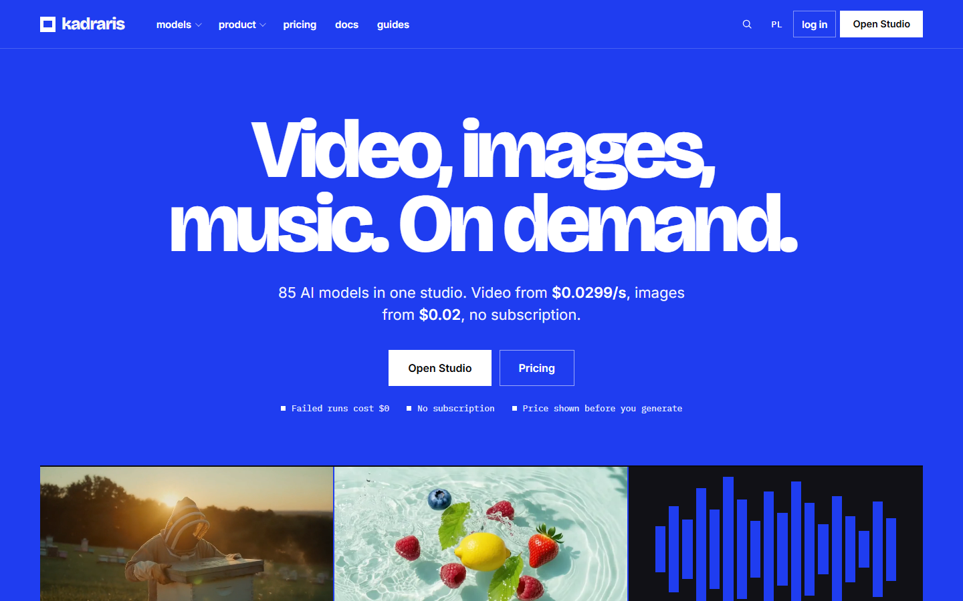The width and height of the screenshot is (963, 601).
Task: Click Open Studio in the header
Action: (x=881, y=24)
